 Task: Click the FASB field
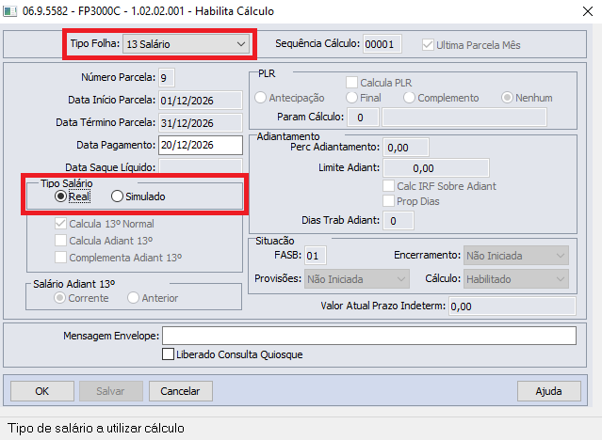[x=316, y=256]
